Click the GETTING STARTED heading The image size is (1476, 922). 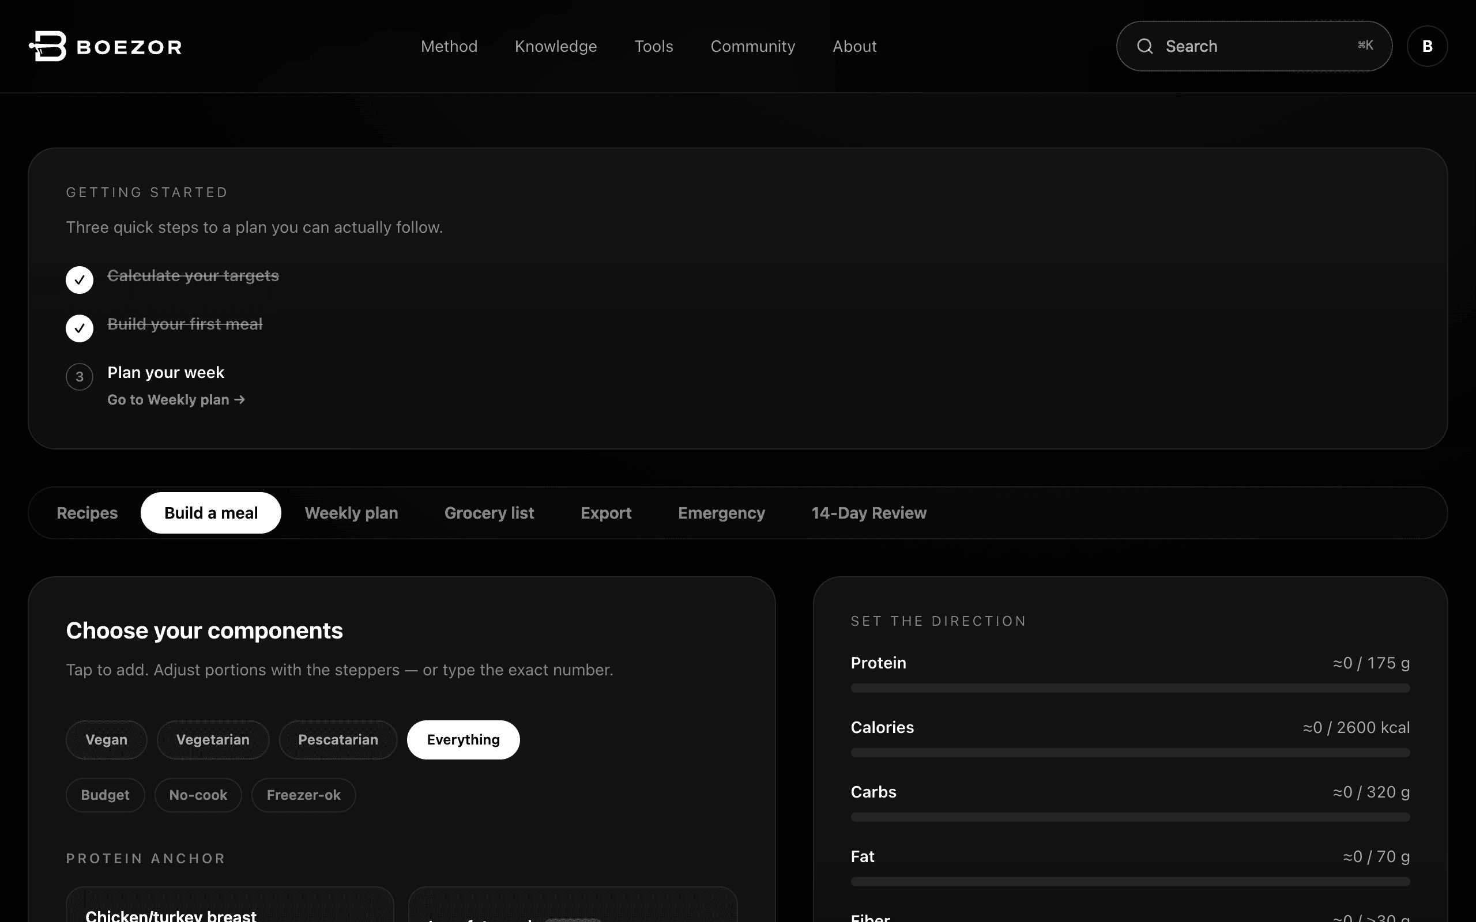pyautogui.click(x=147, y=192)
